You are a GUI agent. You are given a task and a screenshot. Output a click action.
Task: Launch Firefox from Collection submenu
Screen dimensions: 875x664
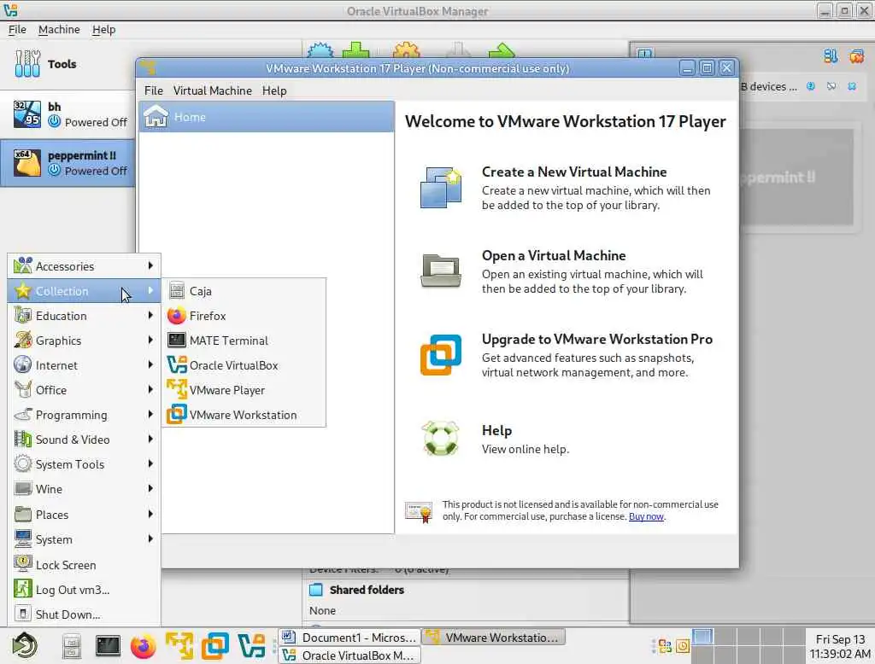pos(244,316)
